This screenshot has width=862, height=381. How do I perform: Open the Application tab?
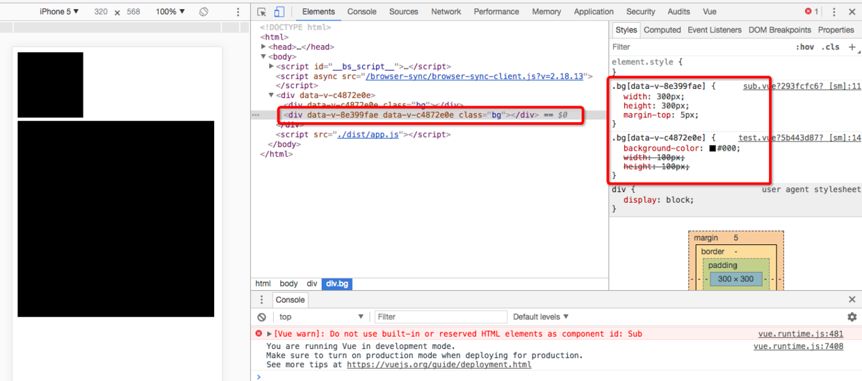click(x=594, y=12)
